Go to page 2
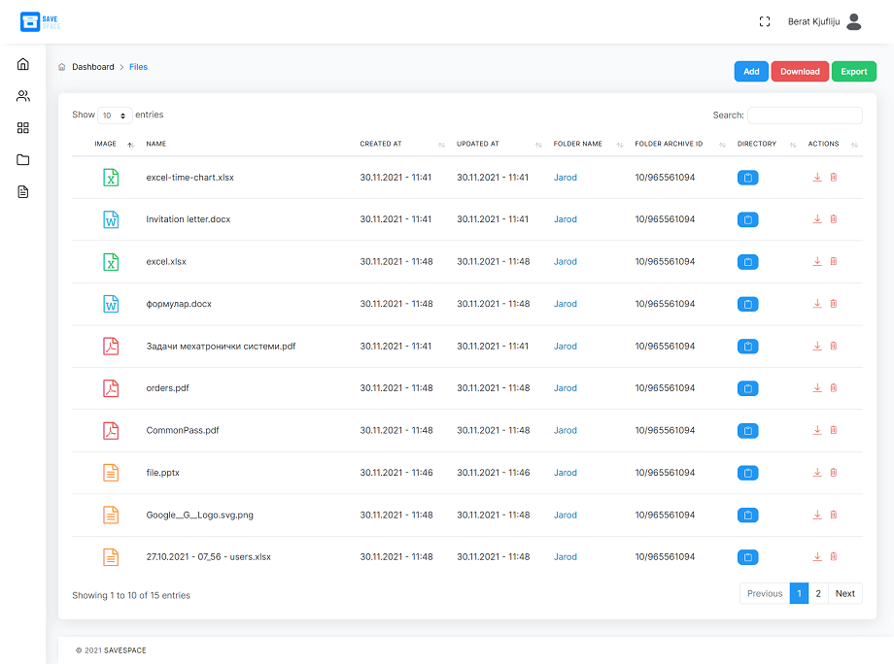 pos(818,593)
